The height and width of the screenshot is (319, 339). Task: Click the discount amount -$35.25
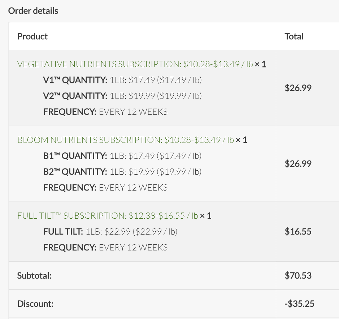point(299,304)
